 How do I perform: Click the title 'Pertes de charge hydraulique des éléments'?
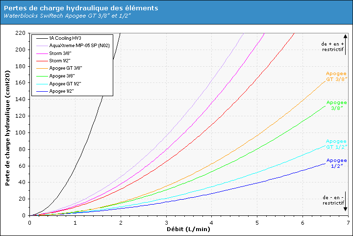[x=81, y=8]
